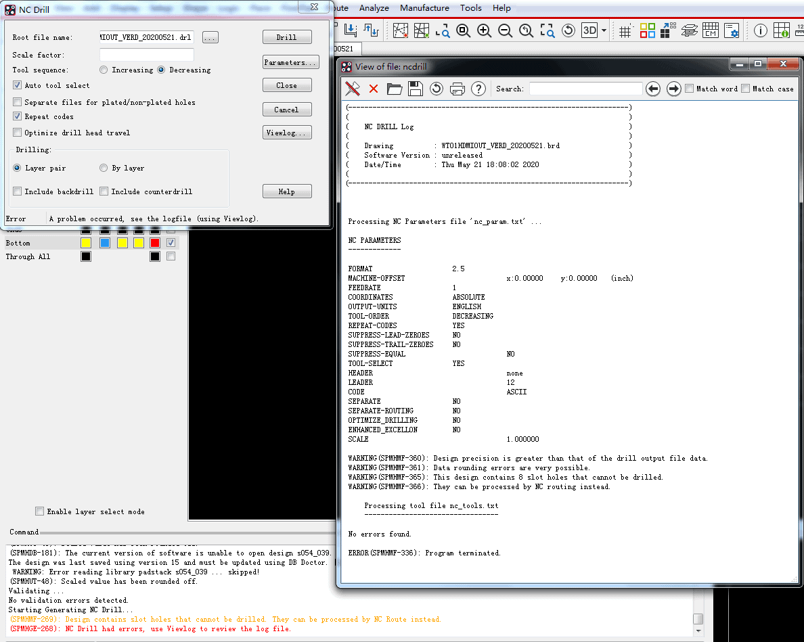Zoom in using the plus magnifier icon
This screenshot has width=804, height=642.
click(x=484, y=30)
